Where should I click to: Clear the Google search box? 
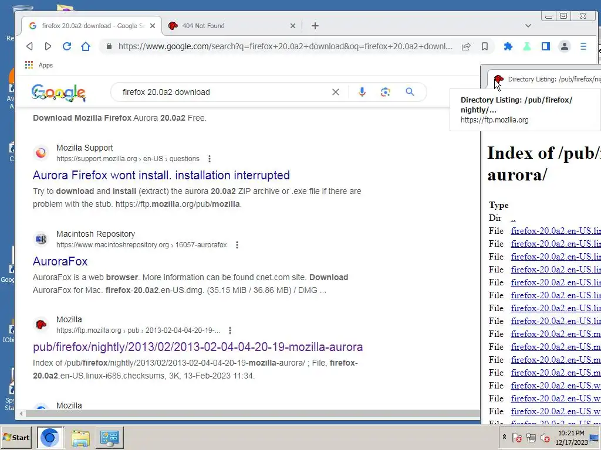click(x=335, y=92)
